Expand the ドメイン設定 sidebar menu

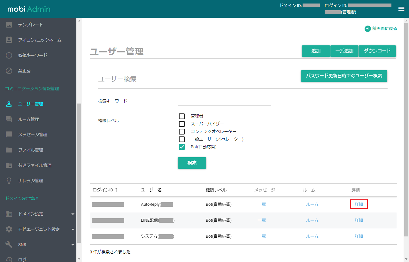pyautogui.click(x=41, y=214)
